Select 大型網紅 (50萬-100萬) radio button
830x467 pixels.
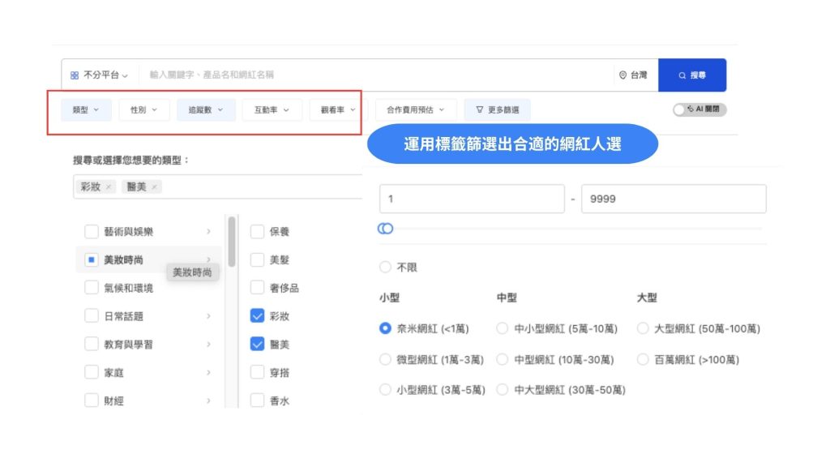click(x=643, y=329)
